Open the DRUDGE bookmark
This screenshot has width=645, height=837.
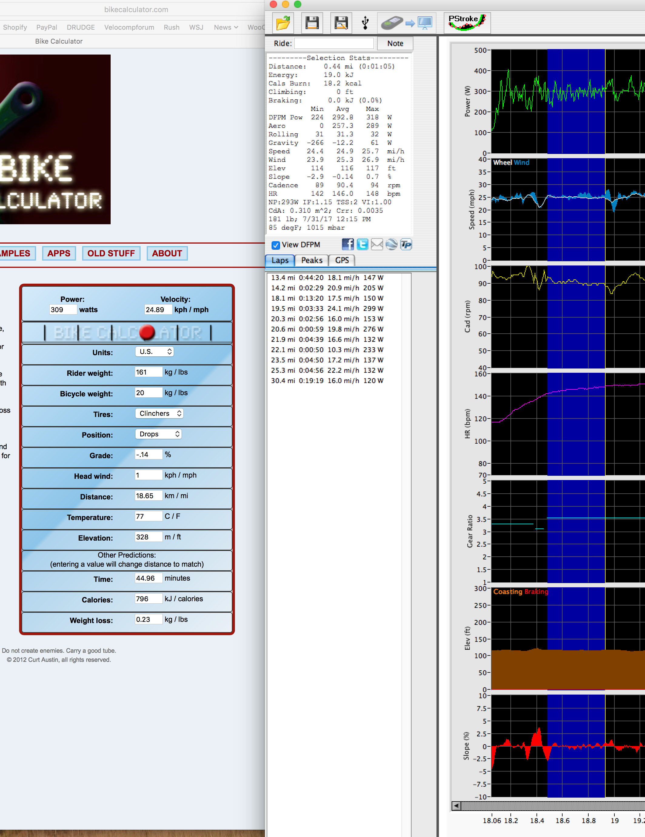pos(81,27)
